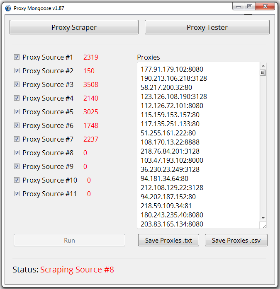280x289 pixels.
Task: Click the count 3508 for Source #3
Action: 91,84
